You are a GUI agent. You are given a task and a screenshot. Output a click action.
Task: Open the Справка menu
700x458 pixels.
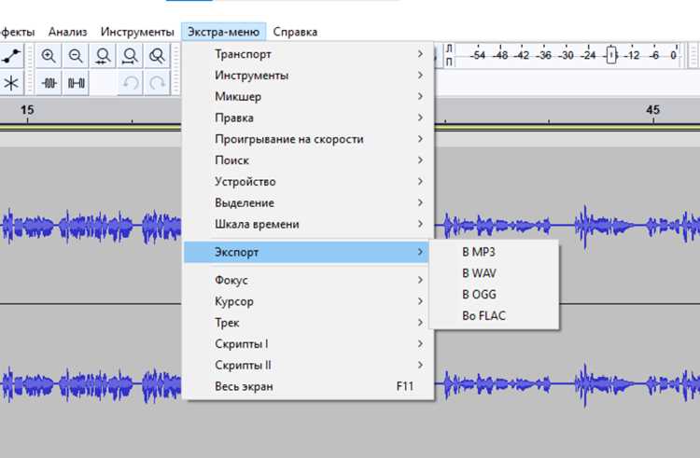tap(295, 32)
